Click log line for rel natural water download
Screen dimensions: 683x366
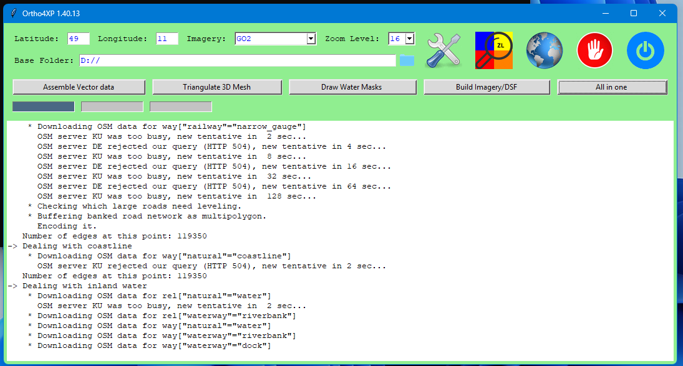150,296
